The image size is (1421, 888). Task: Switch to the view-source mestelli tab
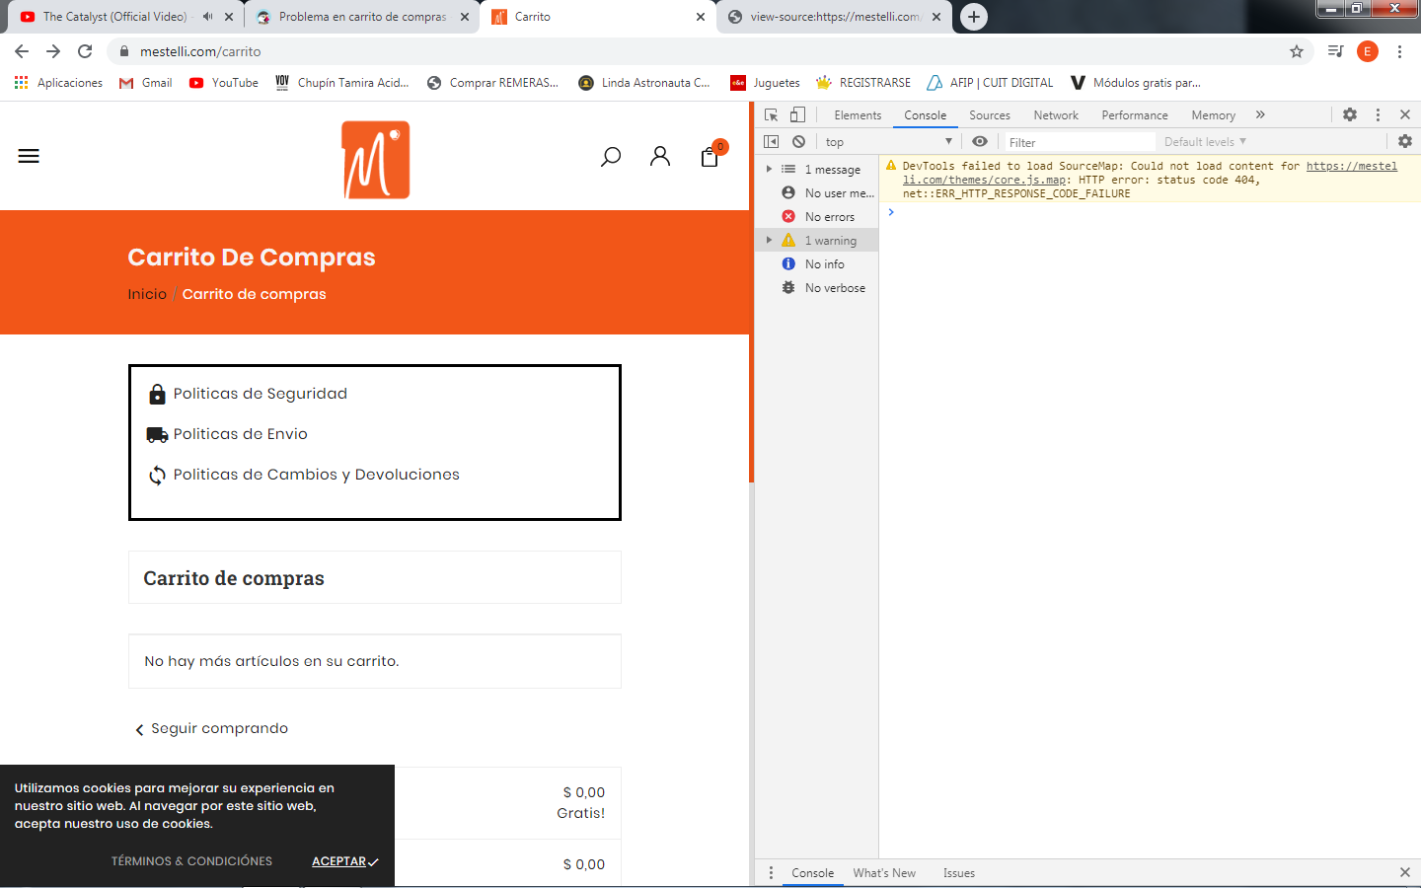(835, 17)
